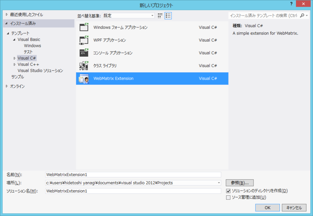313x216 pixels.
Task: Switch to small icons grid view
Action: (x=160, y=16)
